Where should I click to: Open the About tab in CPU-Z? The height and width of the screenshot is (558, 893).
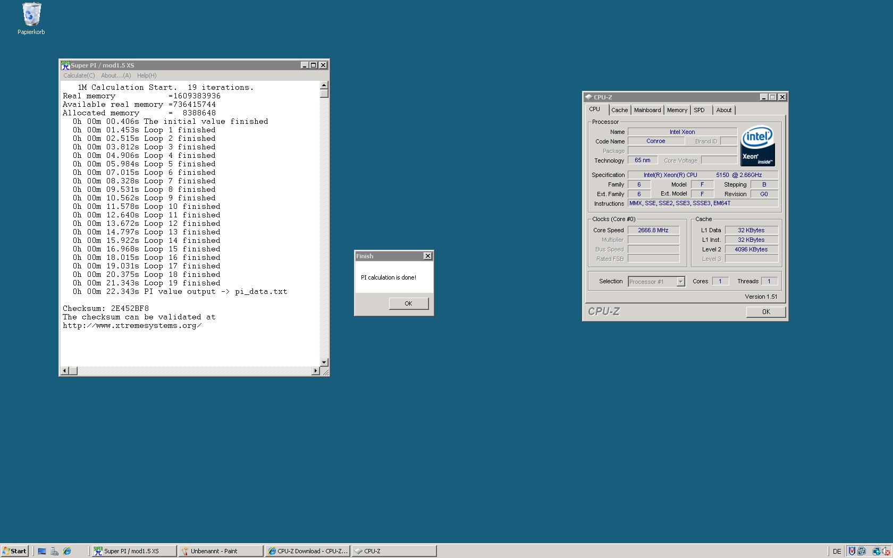[x=724, y=110]
